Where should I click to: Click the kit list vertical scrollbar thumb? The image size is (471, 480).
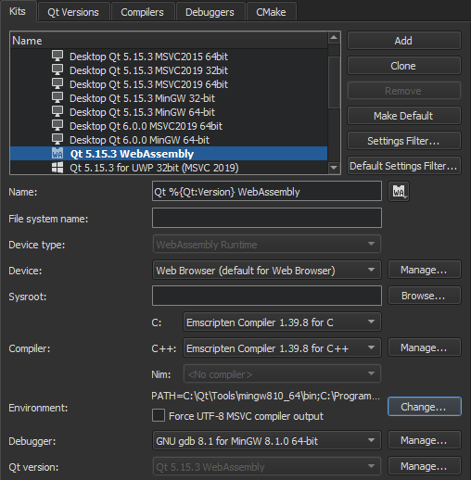pos(334,82)
